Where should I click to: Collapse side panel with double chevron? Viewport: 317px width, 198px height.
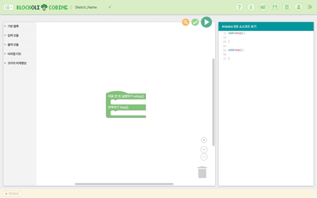tap(310, 7)
